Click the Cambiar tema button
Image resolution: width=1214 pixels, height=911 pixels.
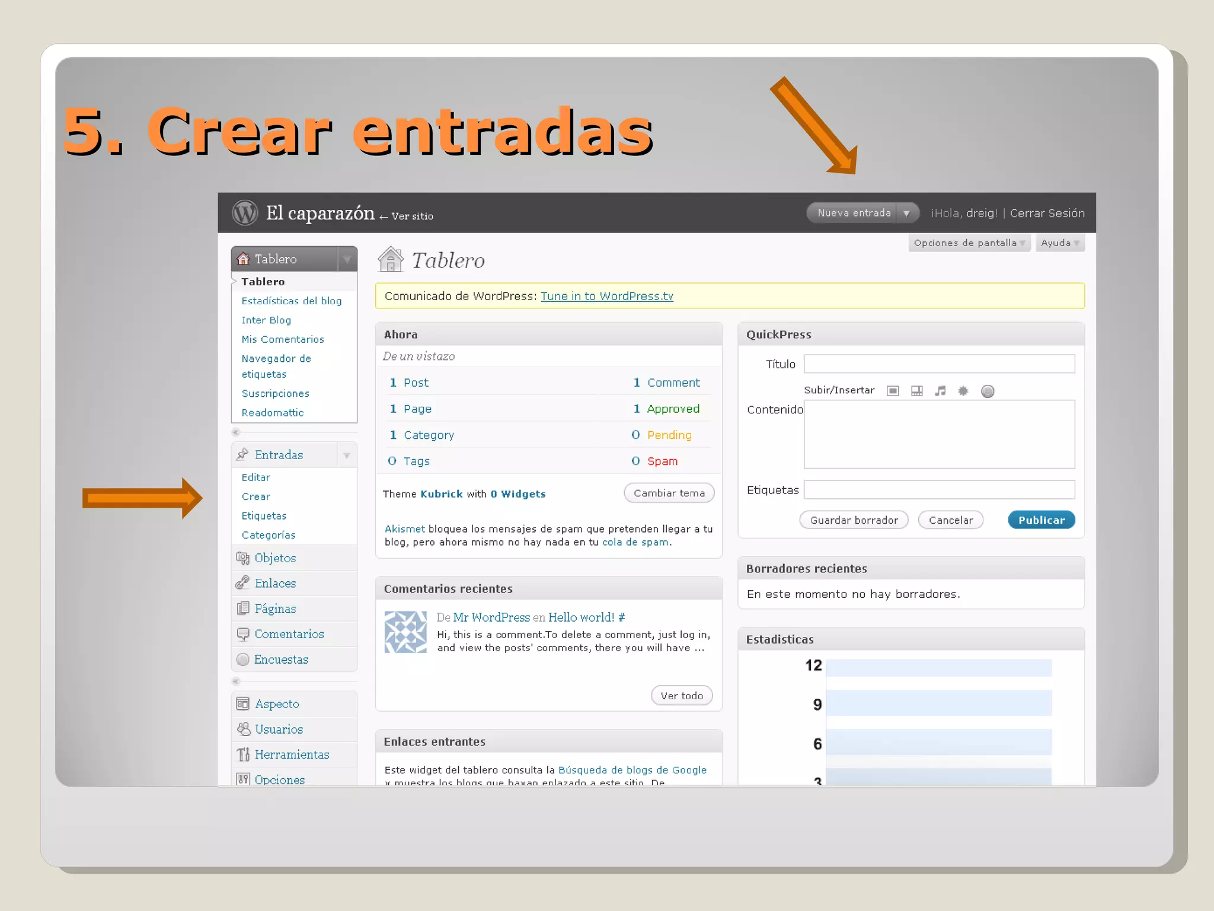coord(669,493)
